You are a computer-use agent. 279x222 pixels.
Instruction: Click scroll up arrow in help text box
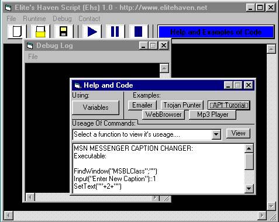point(249,149)
